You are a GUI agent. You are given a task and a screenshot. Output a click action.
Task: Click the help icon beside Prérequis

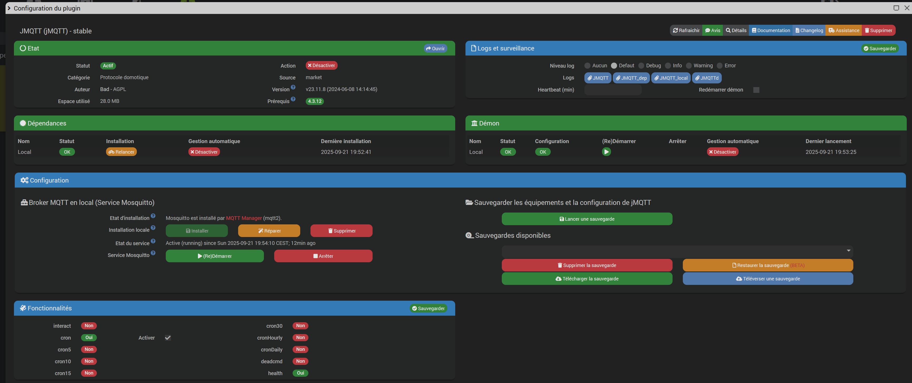click(293, 99)
